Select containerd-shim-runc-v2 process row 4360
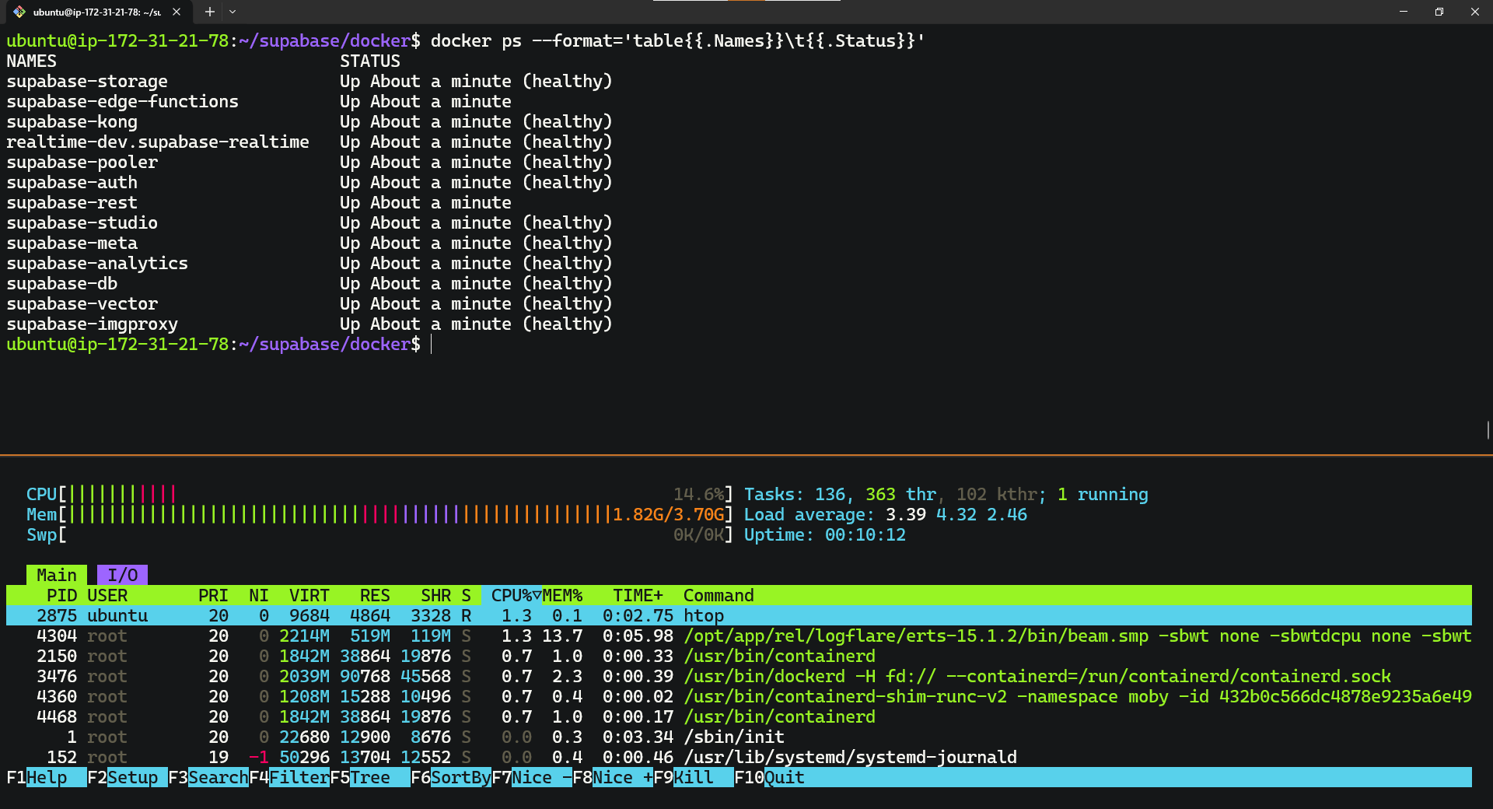 tap(739, 696)
